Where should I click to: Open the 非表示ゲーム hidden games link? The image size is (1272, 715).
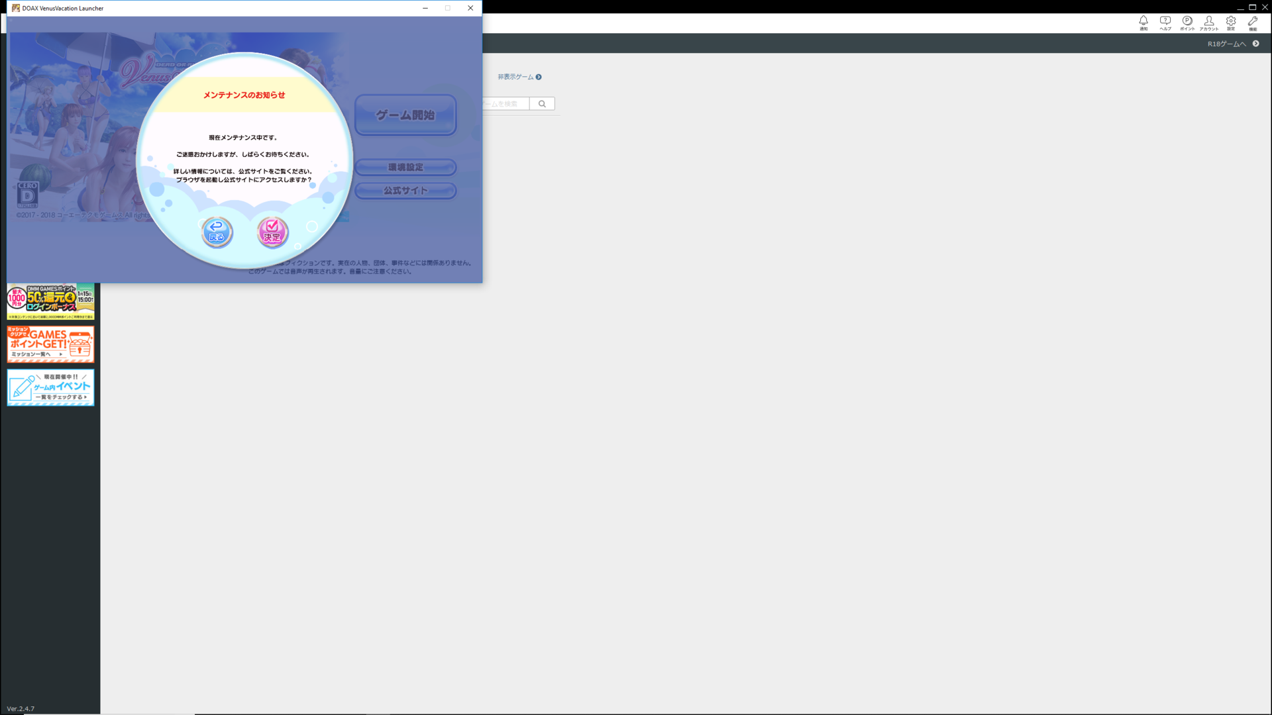tap(520, 77)
